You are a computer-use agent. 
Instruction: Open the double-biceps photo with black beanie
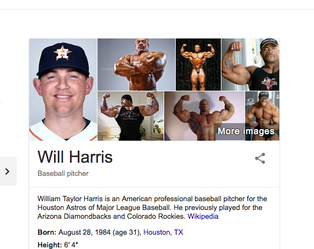click(x=131, y=116)
